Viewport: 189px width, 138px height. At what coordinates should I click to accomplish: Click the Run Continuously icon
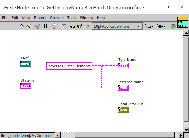click(x=29, y=26)
